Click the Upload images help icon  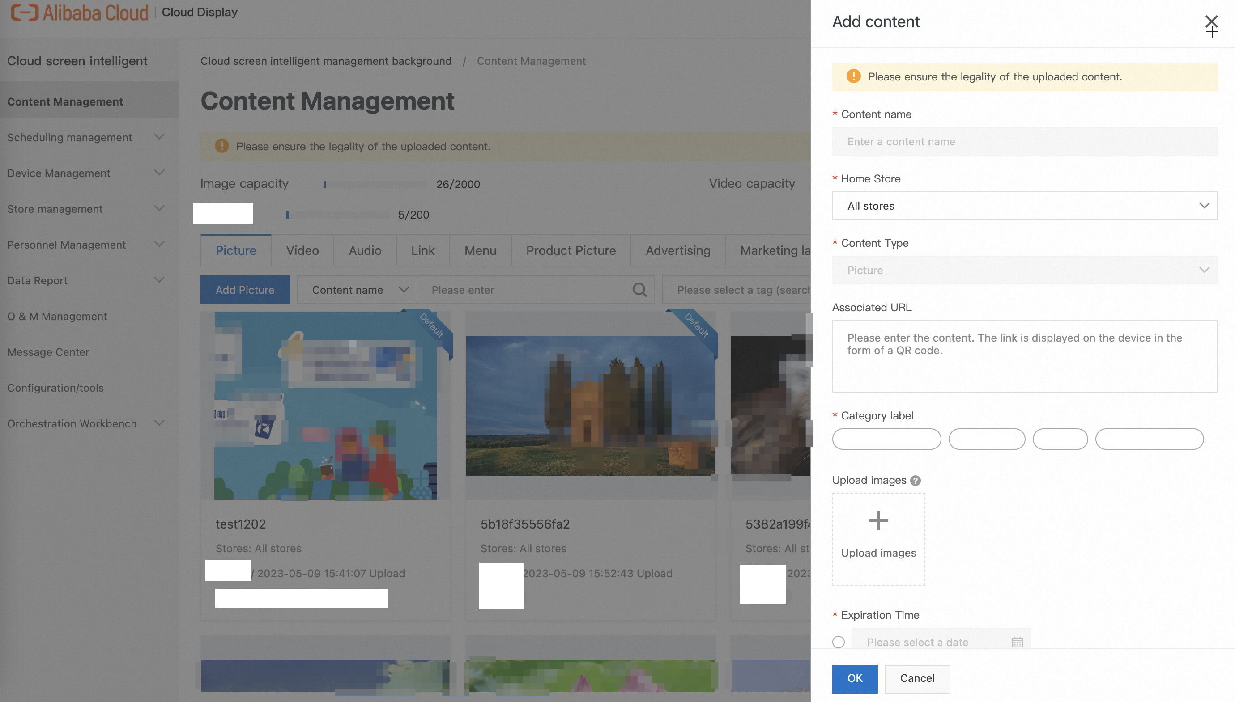(915, 481)
